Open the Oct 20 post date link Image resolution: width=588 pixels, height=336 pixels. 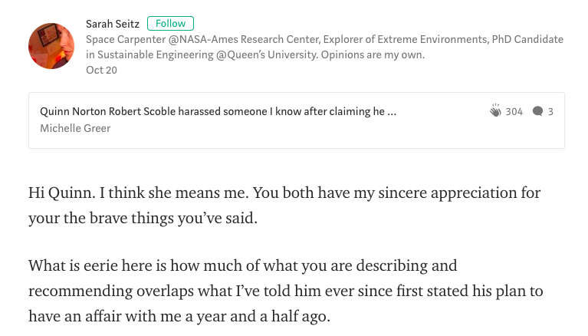[x=100, y=69]
